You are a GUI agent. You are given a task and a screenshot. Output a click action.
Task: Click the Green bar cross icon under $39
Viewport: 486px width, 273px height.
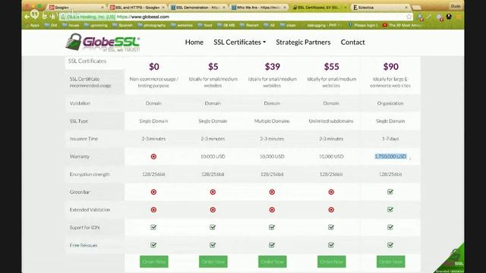pos(272,192)
